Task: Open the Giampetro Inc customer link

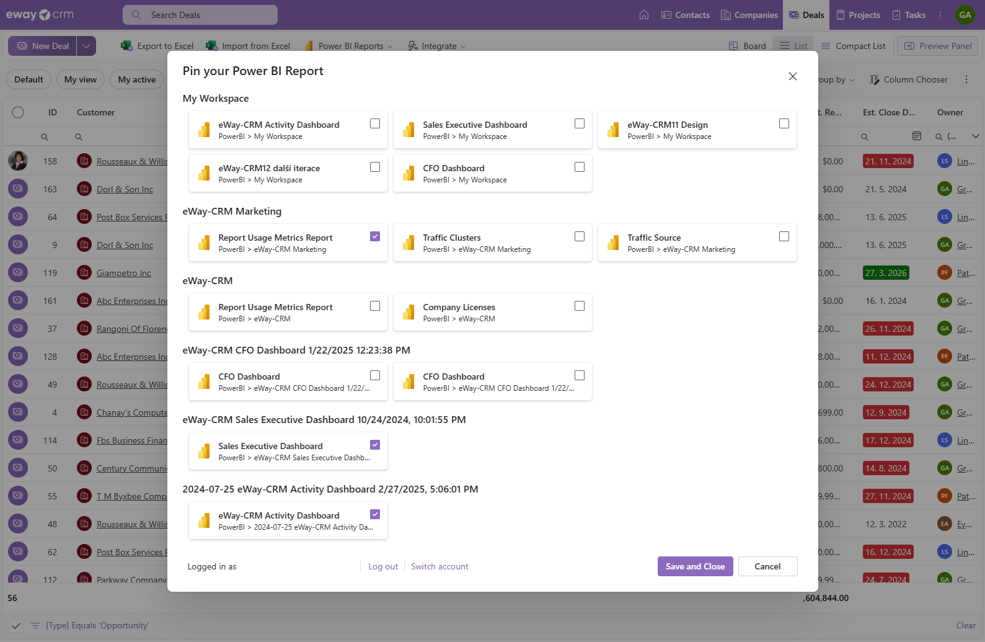Action: [x=124, y=273]
